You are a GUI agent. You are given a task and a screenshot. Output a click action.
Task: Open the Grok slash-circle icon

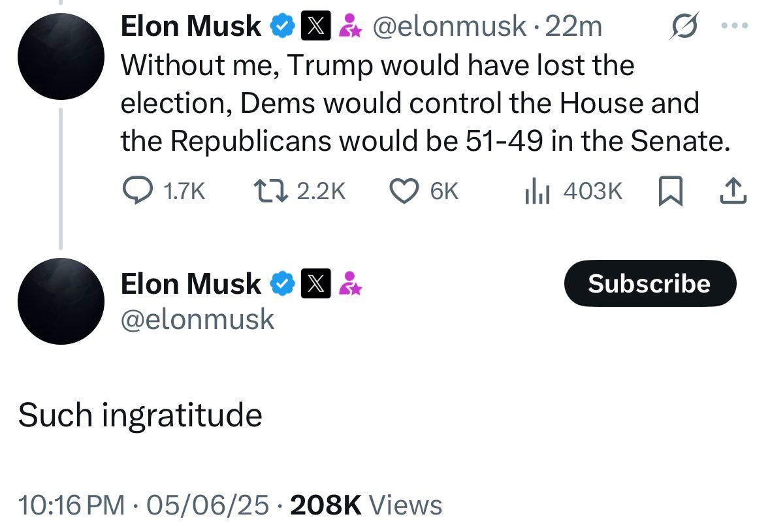[x=684, y=25]
